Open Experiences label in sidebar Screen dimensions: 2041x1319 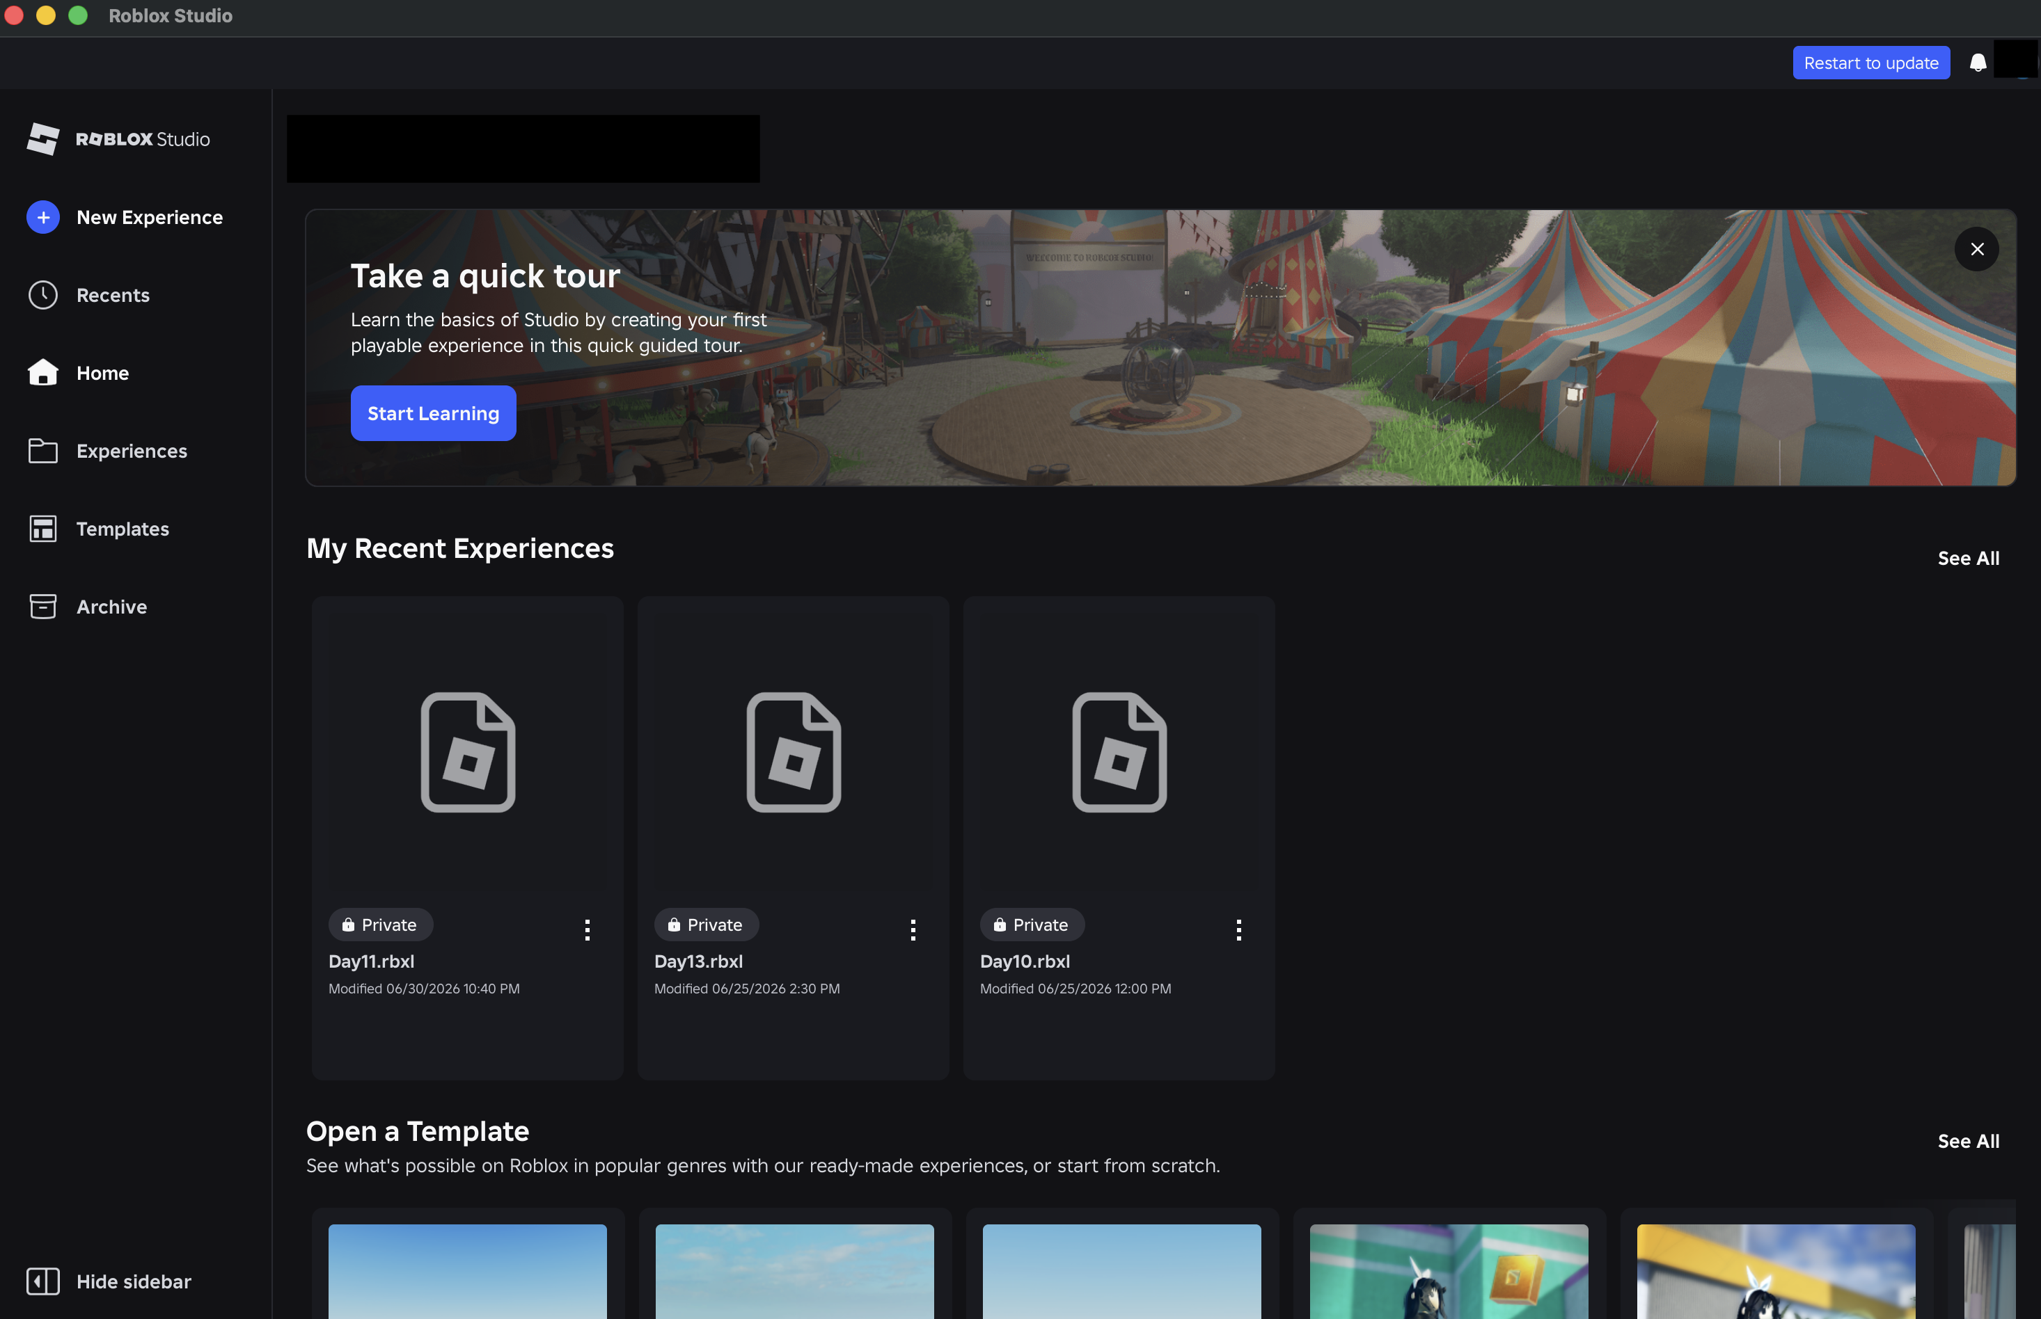tap(132, 451)
